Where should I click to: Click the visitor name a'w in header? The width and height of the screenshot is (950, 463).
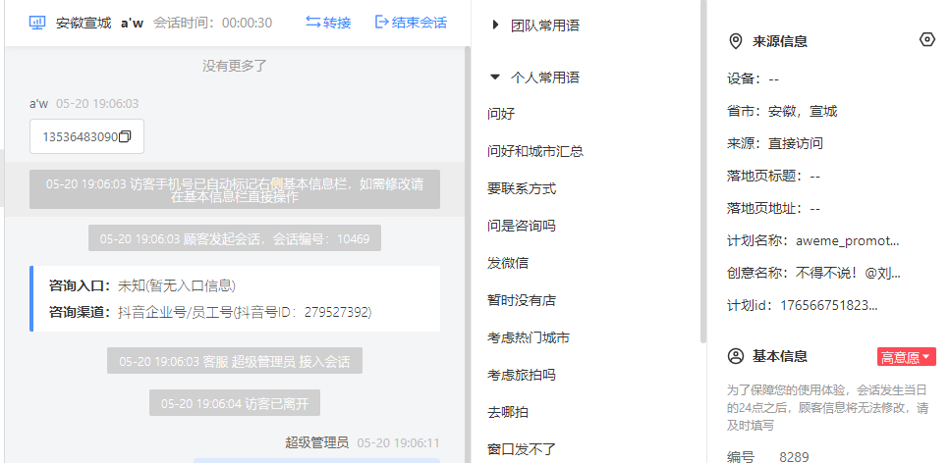click(132, 23)
